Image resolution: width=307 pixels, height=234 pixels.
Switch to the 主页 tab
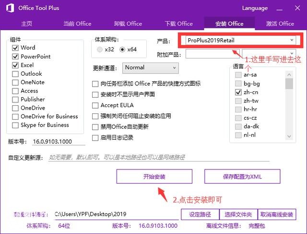[27, 23]
